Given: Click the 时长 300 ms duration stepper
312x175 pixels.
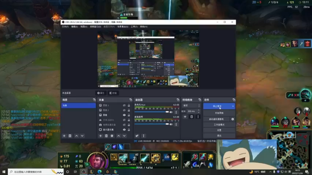Looking at the screenshot, I should [x=199, y=111].
